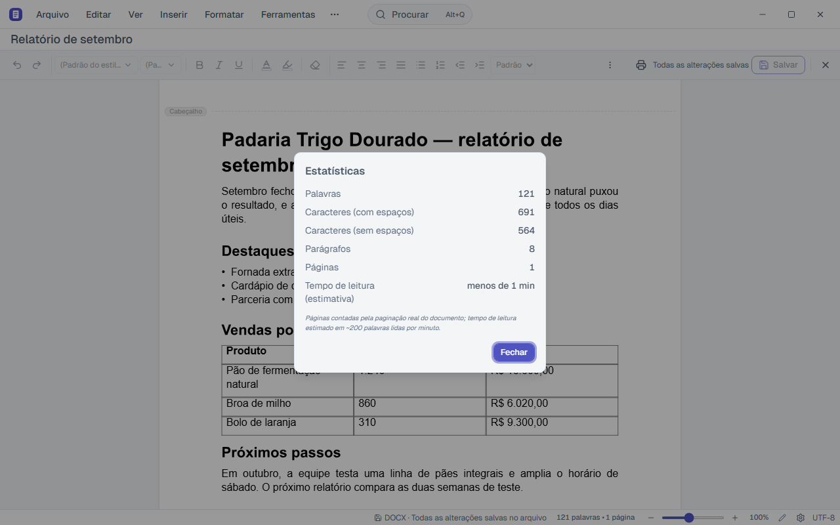The height and width of the screenshot is (525, 840).
Task: Click the Broa de milho table cell
Action: (287, 406)
